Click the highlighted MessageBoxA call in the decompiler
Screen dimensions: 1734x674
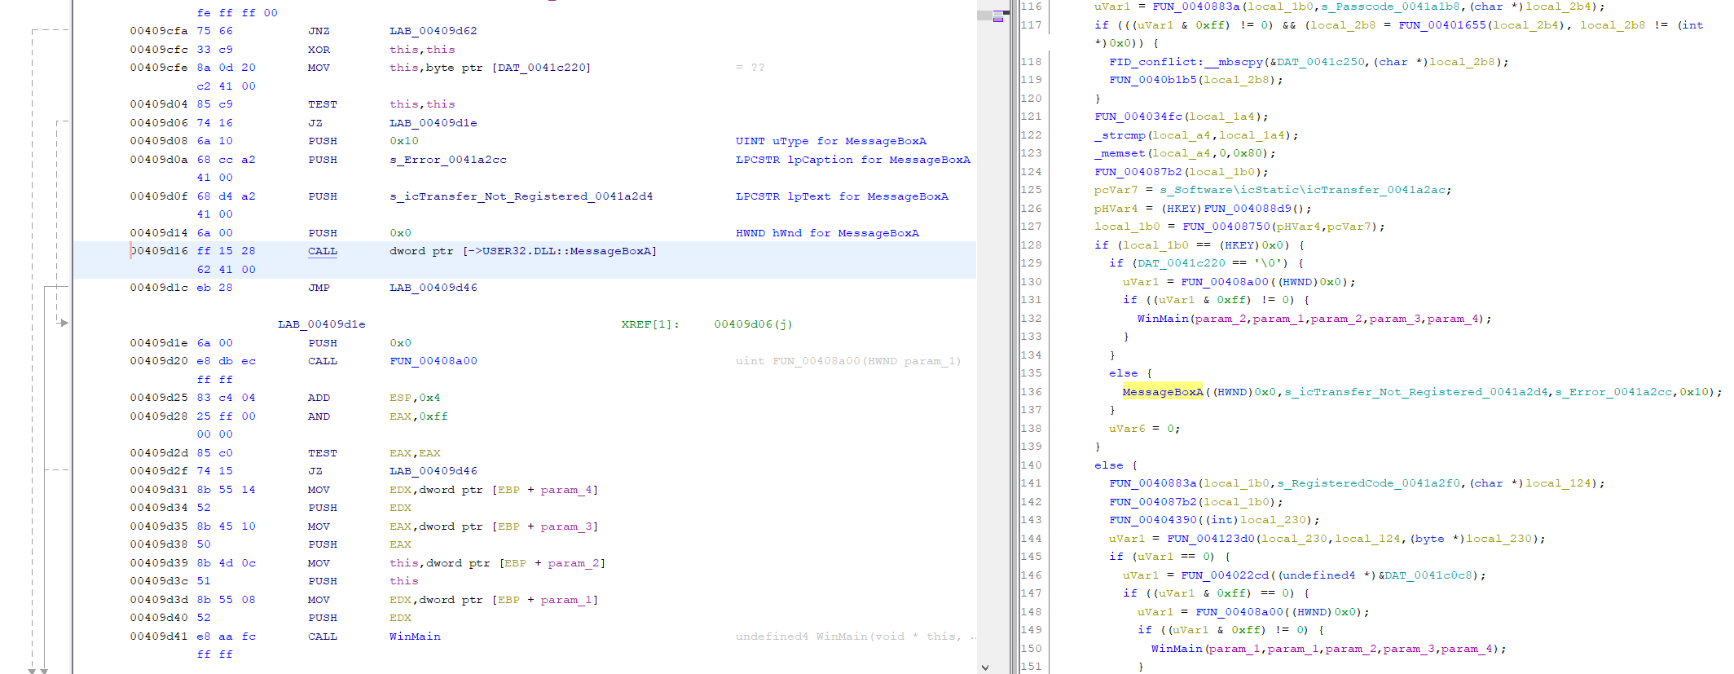[1162, 392]
